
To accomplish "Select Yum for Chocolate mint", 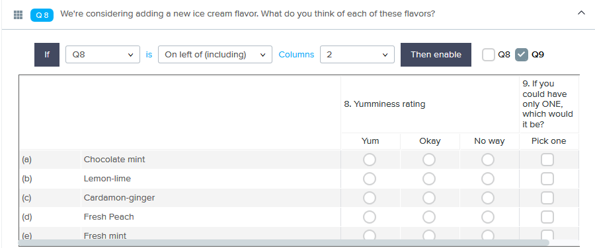I will click(x=369, y=160).
